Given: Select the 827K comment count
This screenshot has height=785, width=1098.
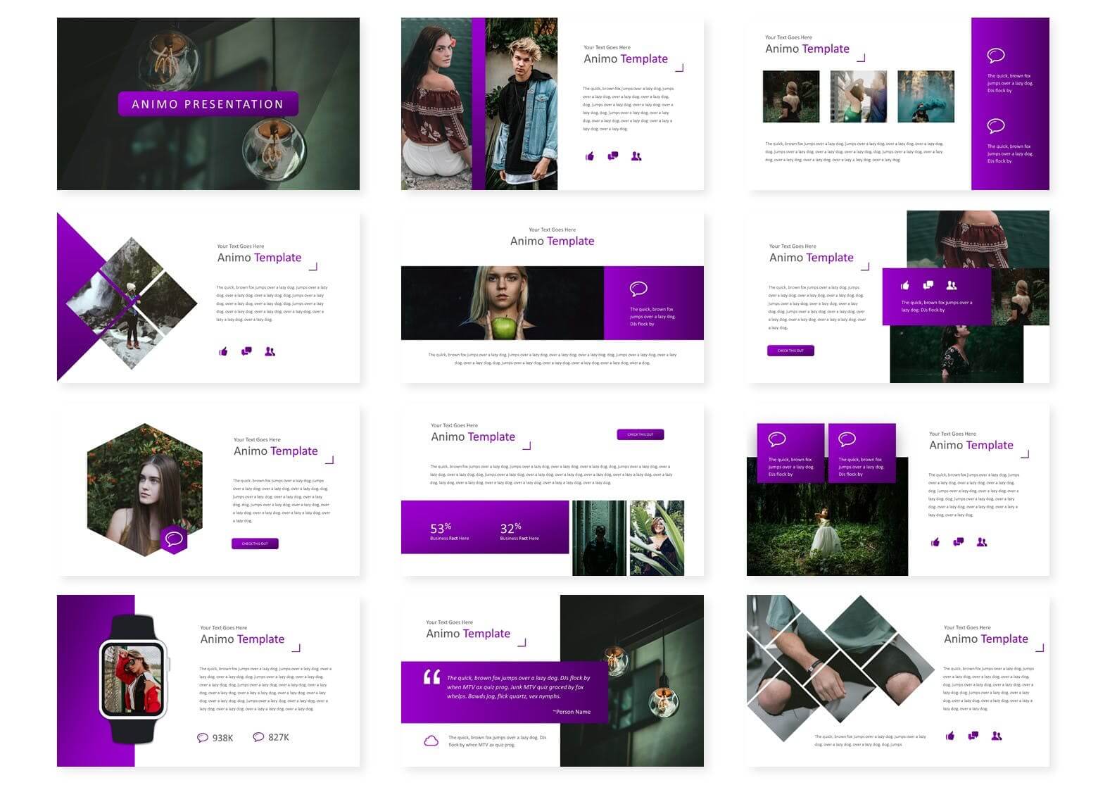Looking at the screenshot, I should click(279, 737).
